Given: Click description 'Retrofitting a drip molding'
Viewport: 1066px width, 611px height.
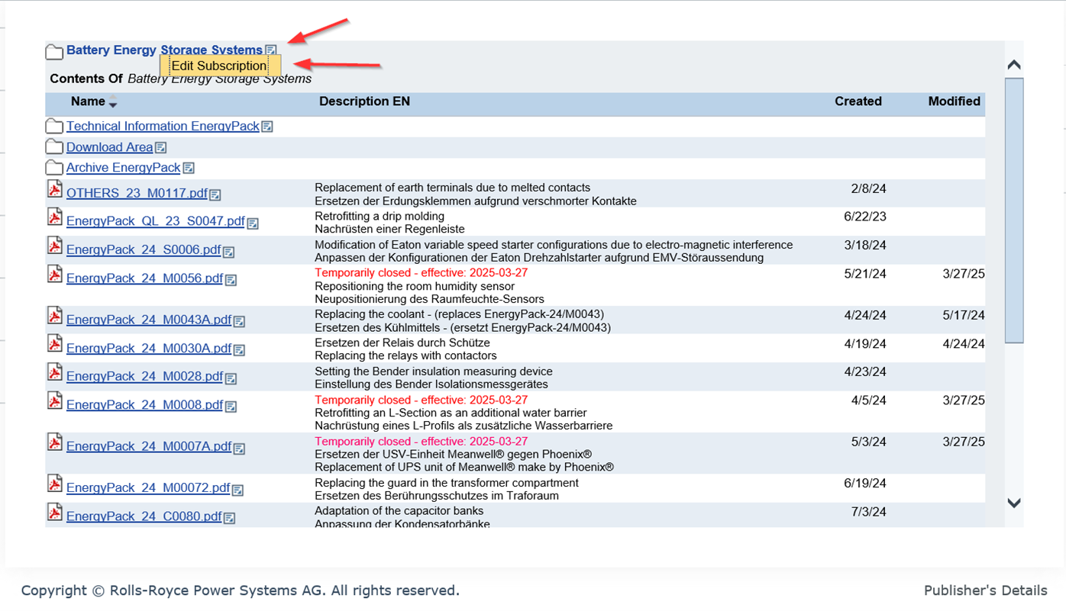Looking at the screenshot, I should [x=380, y=217].
